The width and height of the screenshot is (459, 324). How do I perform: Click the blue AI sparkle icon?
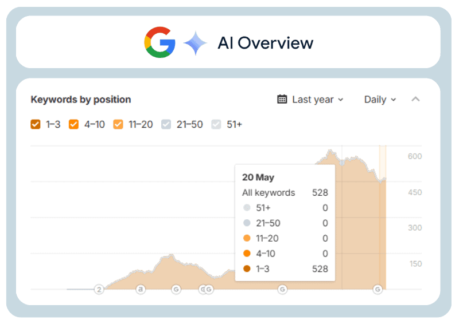[195, 43]
